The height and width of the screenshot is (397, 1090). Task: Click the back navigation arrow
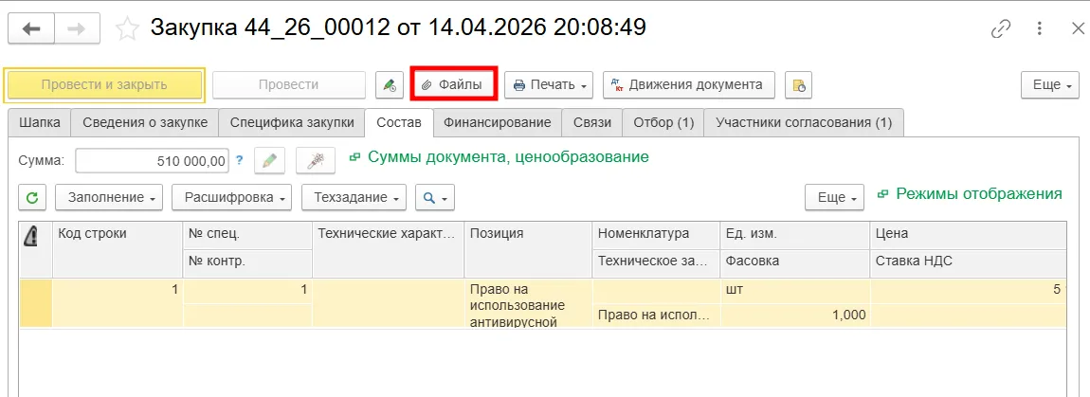[x=31, y=28]
